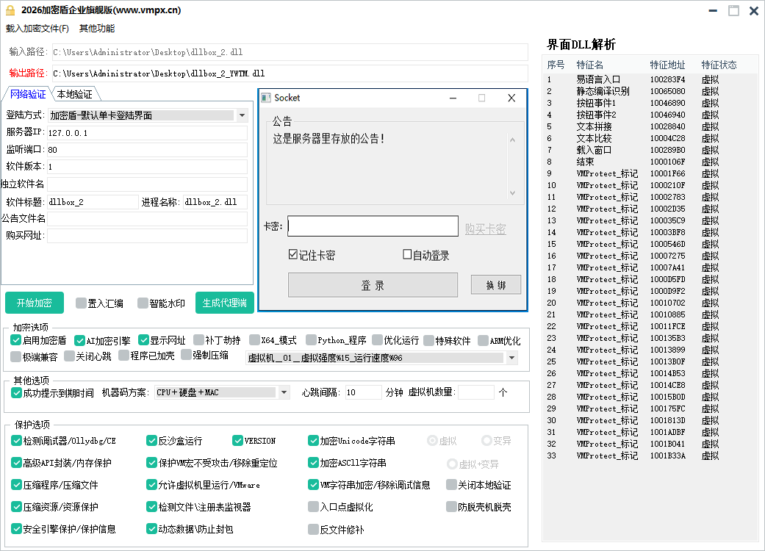Enable the 防脱壳机脱壳 option
Screen dimensions: 765x551
pos(451,506)
